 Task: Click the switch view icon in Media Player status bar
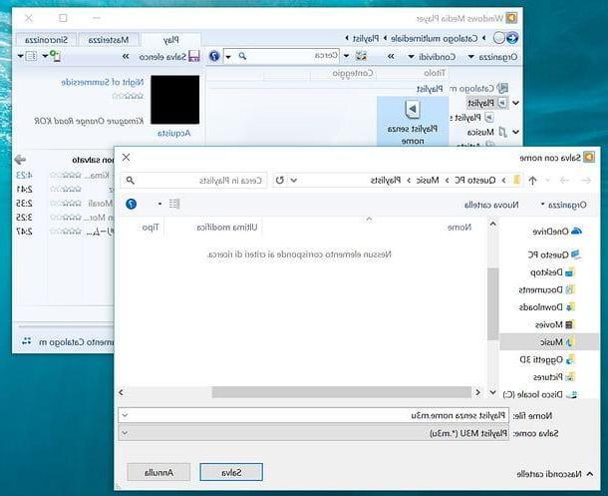pos(26,341)
